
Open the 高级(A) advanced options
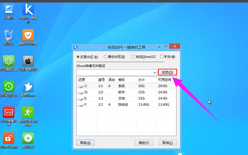[x=85, y=142]
